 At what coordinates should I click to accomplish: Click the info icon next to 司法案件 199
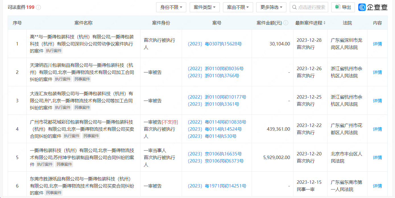click(x=38, y=7)
